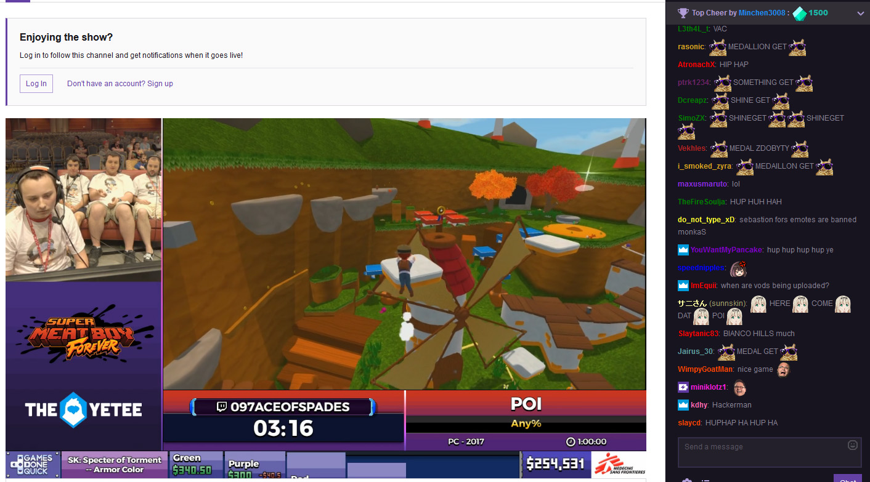This screenshot has width=870, height=482.
Task: Click username kdhy in chat
Action: (x=699, y=405)
